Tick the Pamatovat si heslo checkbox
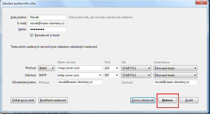This screenshot has width=210, height=114. [31, 35]
